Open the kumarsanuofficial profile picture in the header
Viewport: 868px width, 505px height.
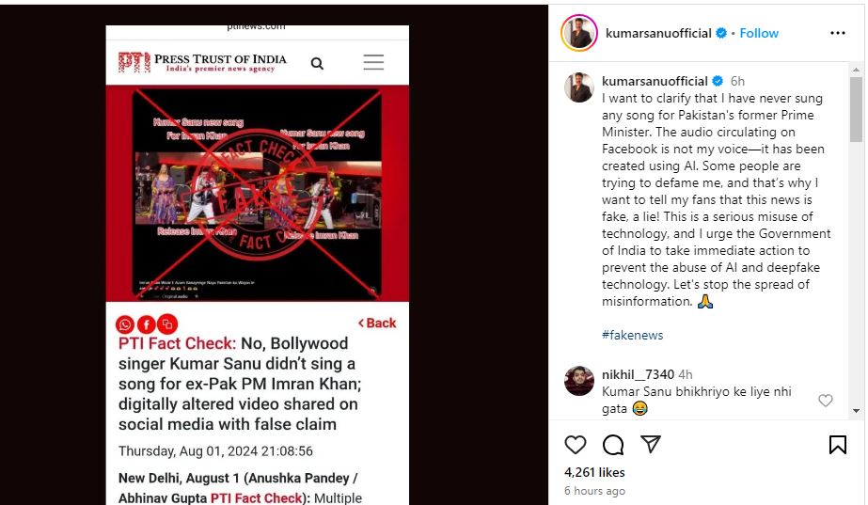click(579, 33)
